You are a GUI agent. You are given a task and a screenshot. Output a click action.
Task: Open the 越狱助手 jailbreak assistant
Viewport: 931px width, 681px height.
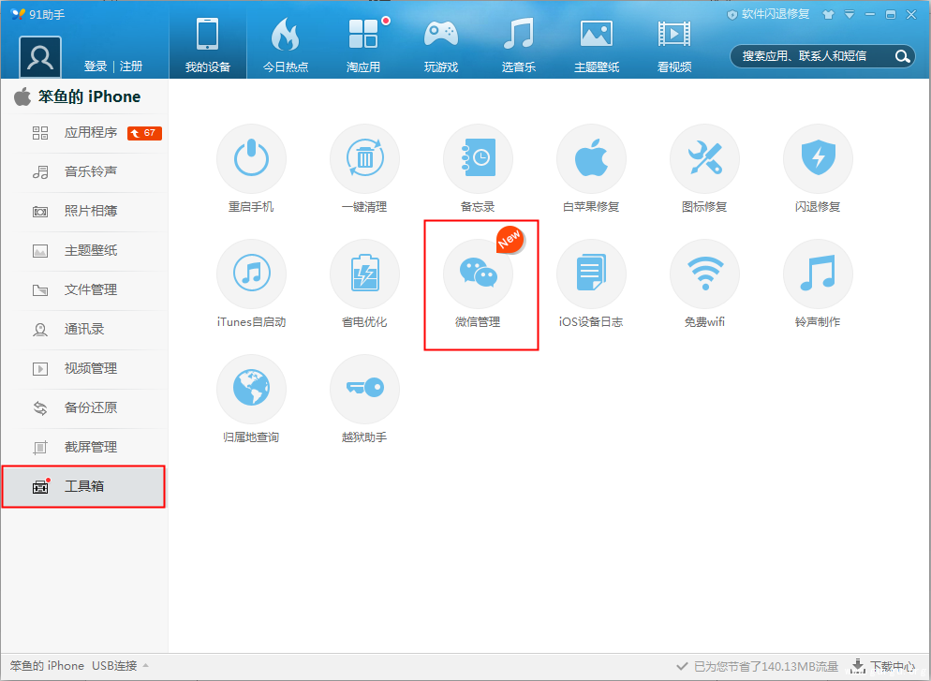364,389
